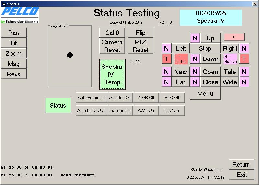The width and height of the screenshot is (259, 185).
Task: Click the Tilt button
Action: [14, 43]
